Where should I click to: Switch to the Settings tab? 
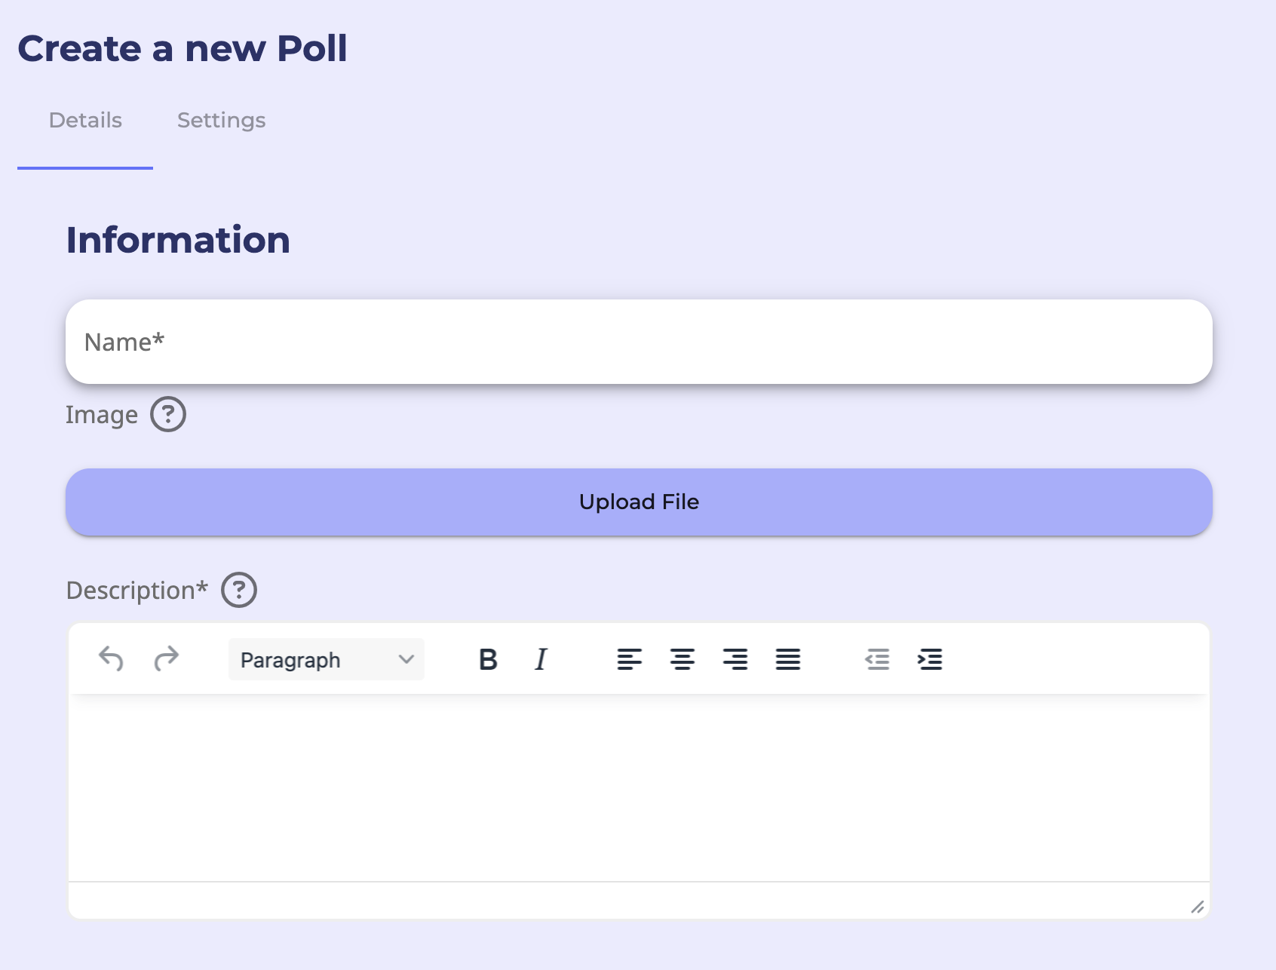[221, 121]
